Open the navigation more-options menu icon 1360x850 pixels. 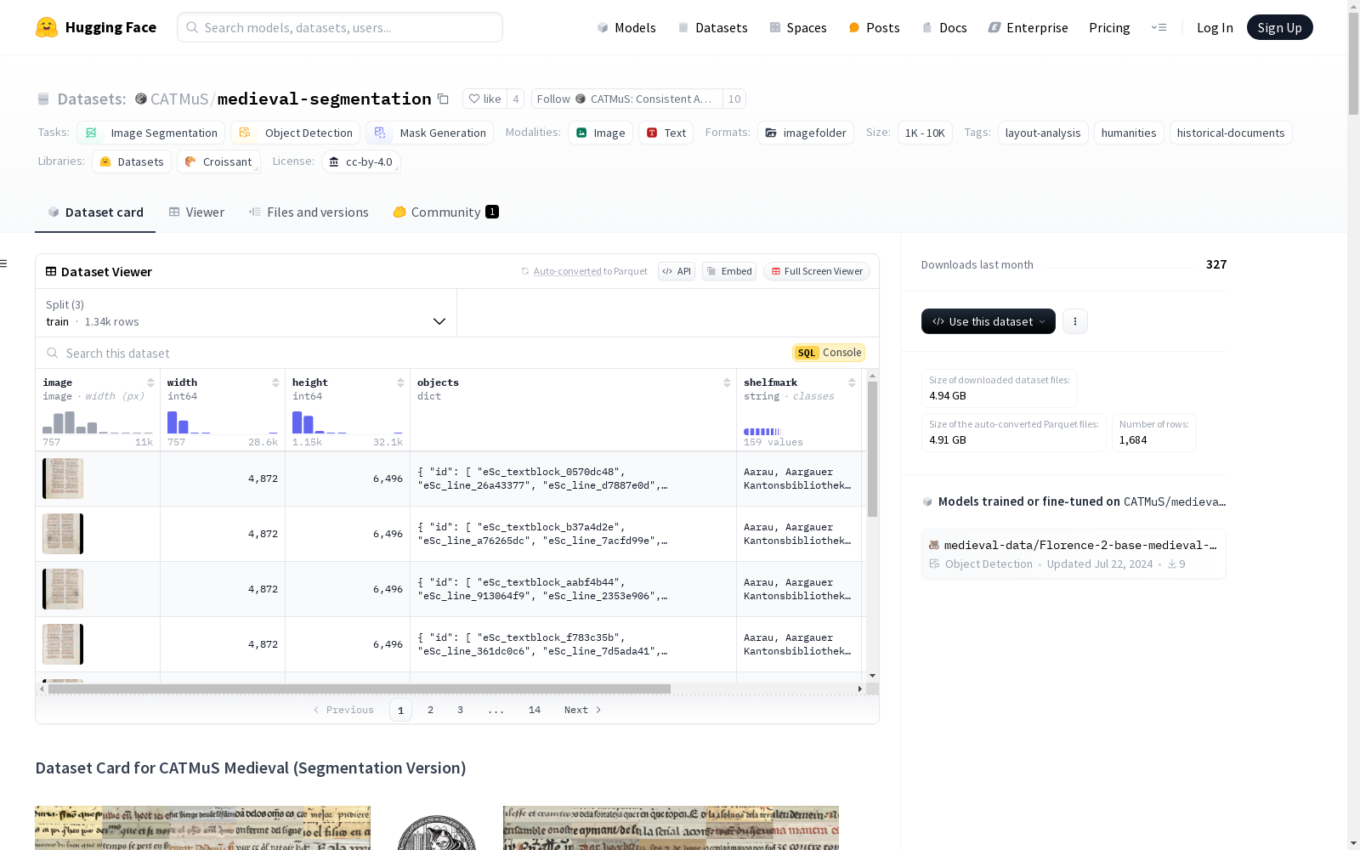(x=1159, y=27)
